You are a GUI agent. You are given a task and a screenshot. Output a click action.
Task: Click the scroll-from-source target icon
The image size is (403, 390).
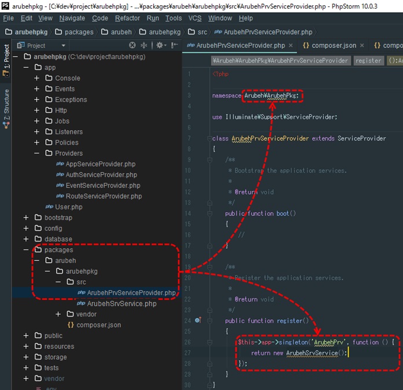coord(132,45)
